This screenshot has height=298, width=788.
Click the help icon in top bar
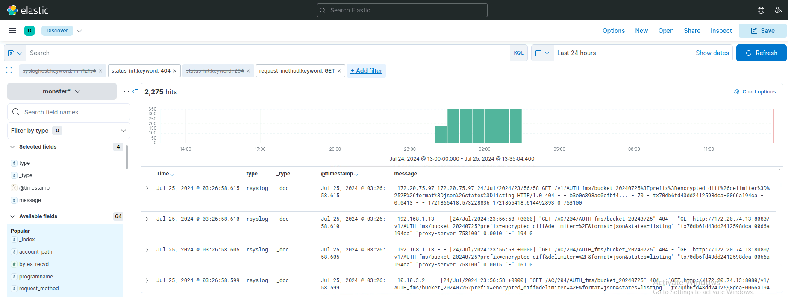point(761,10)
